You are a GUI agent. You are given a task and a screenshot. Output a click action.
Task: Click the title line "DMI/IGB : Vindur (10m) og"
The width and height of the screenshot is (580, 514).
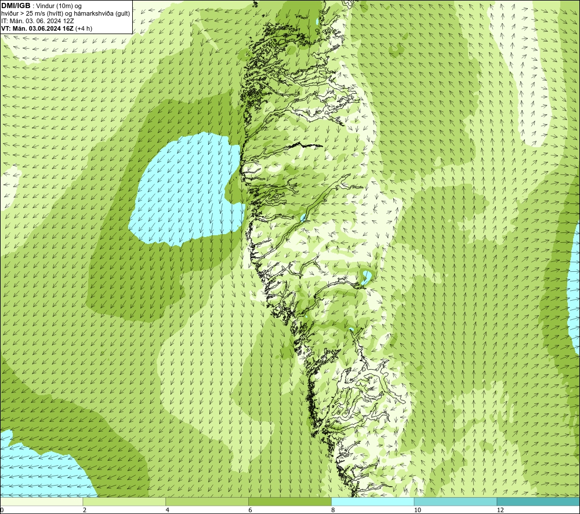(42, 6)
